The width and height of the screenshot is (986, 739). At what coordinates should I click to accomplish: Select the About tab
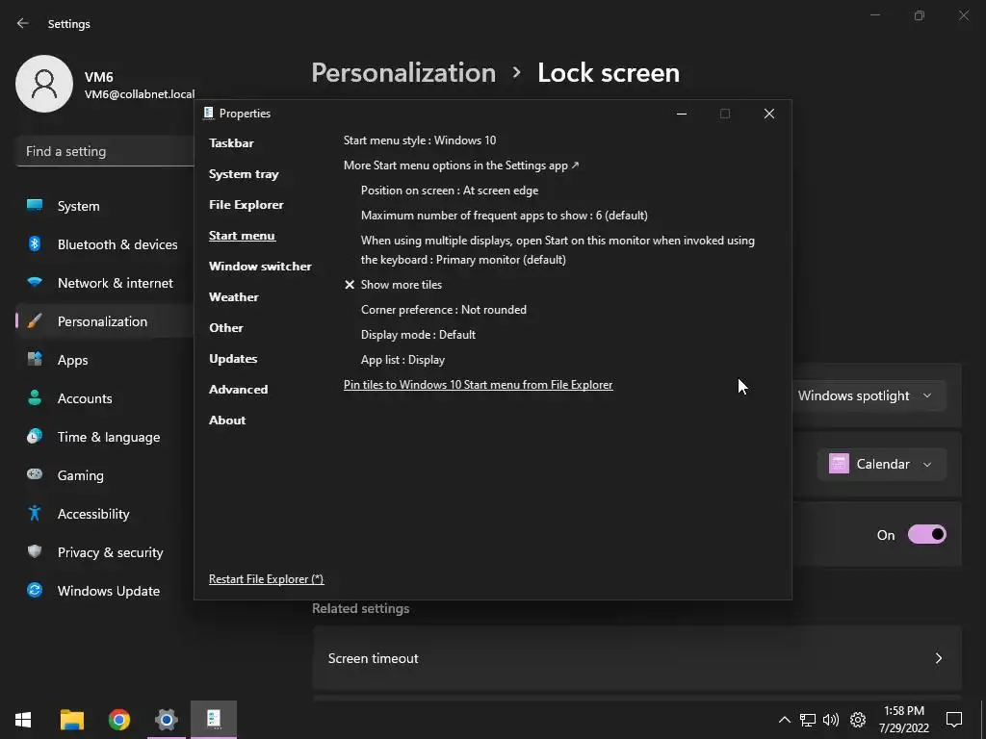pyautogui.click(x=227, y=420)
